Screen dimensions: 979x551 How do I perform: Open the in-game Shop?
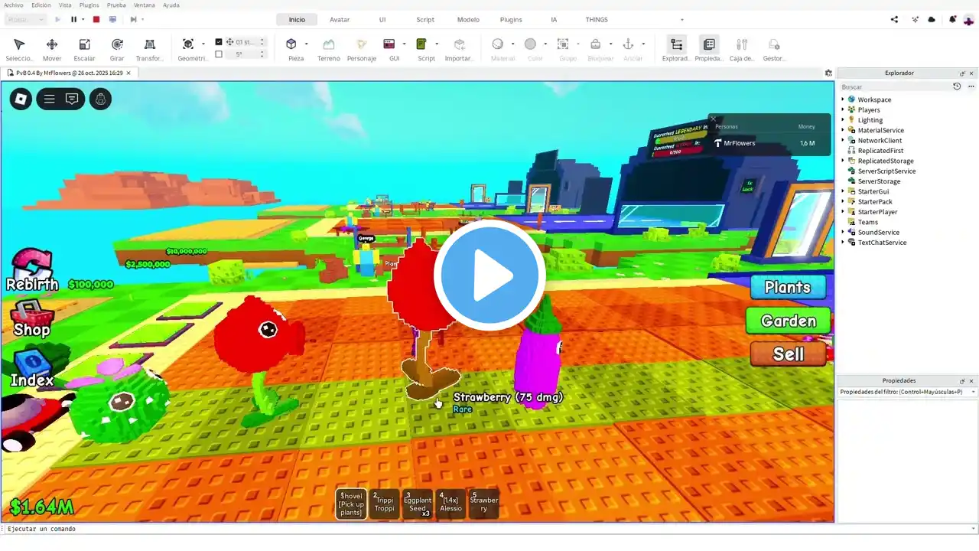[31, 320]
